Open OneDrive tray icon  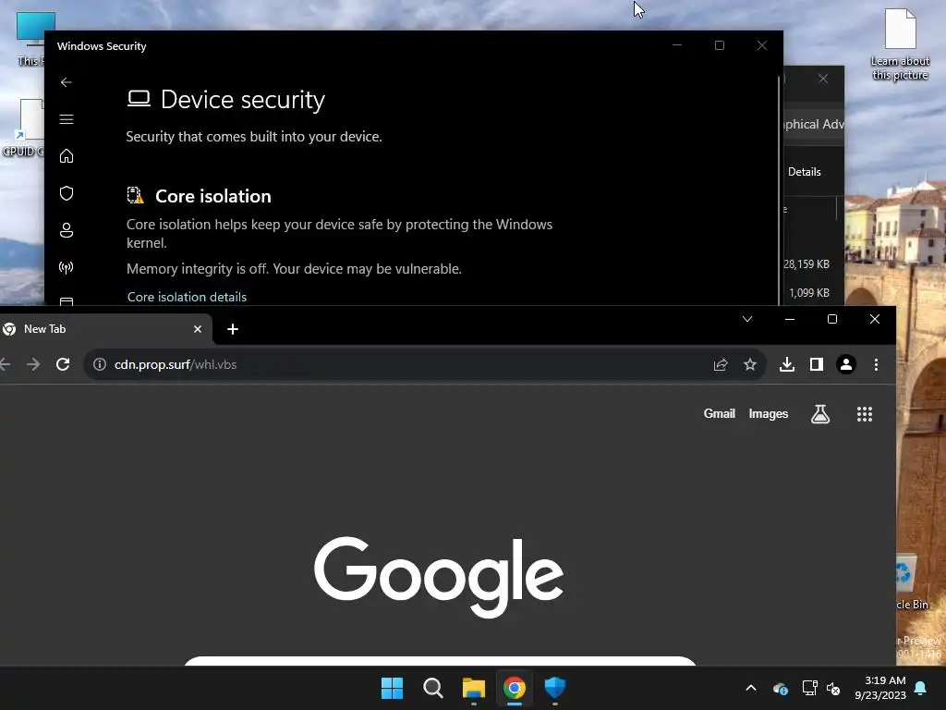coord(780,688)
